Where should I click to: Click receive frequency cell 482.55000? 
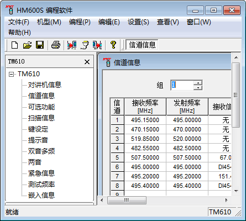[145, 148]
